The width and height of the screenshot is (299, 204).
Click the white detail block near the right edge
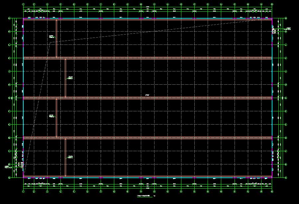click(x=273, y=31)
